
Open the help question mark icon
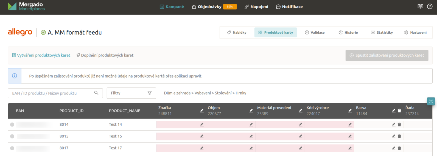click(430, 7)
